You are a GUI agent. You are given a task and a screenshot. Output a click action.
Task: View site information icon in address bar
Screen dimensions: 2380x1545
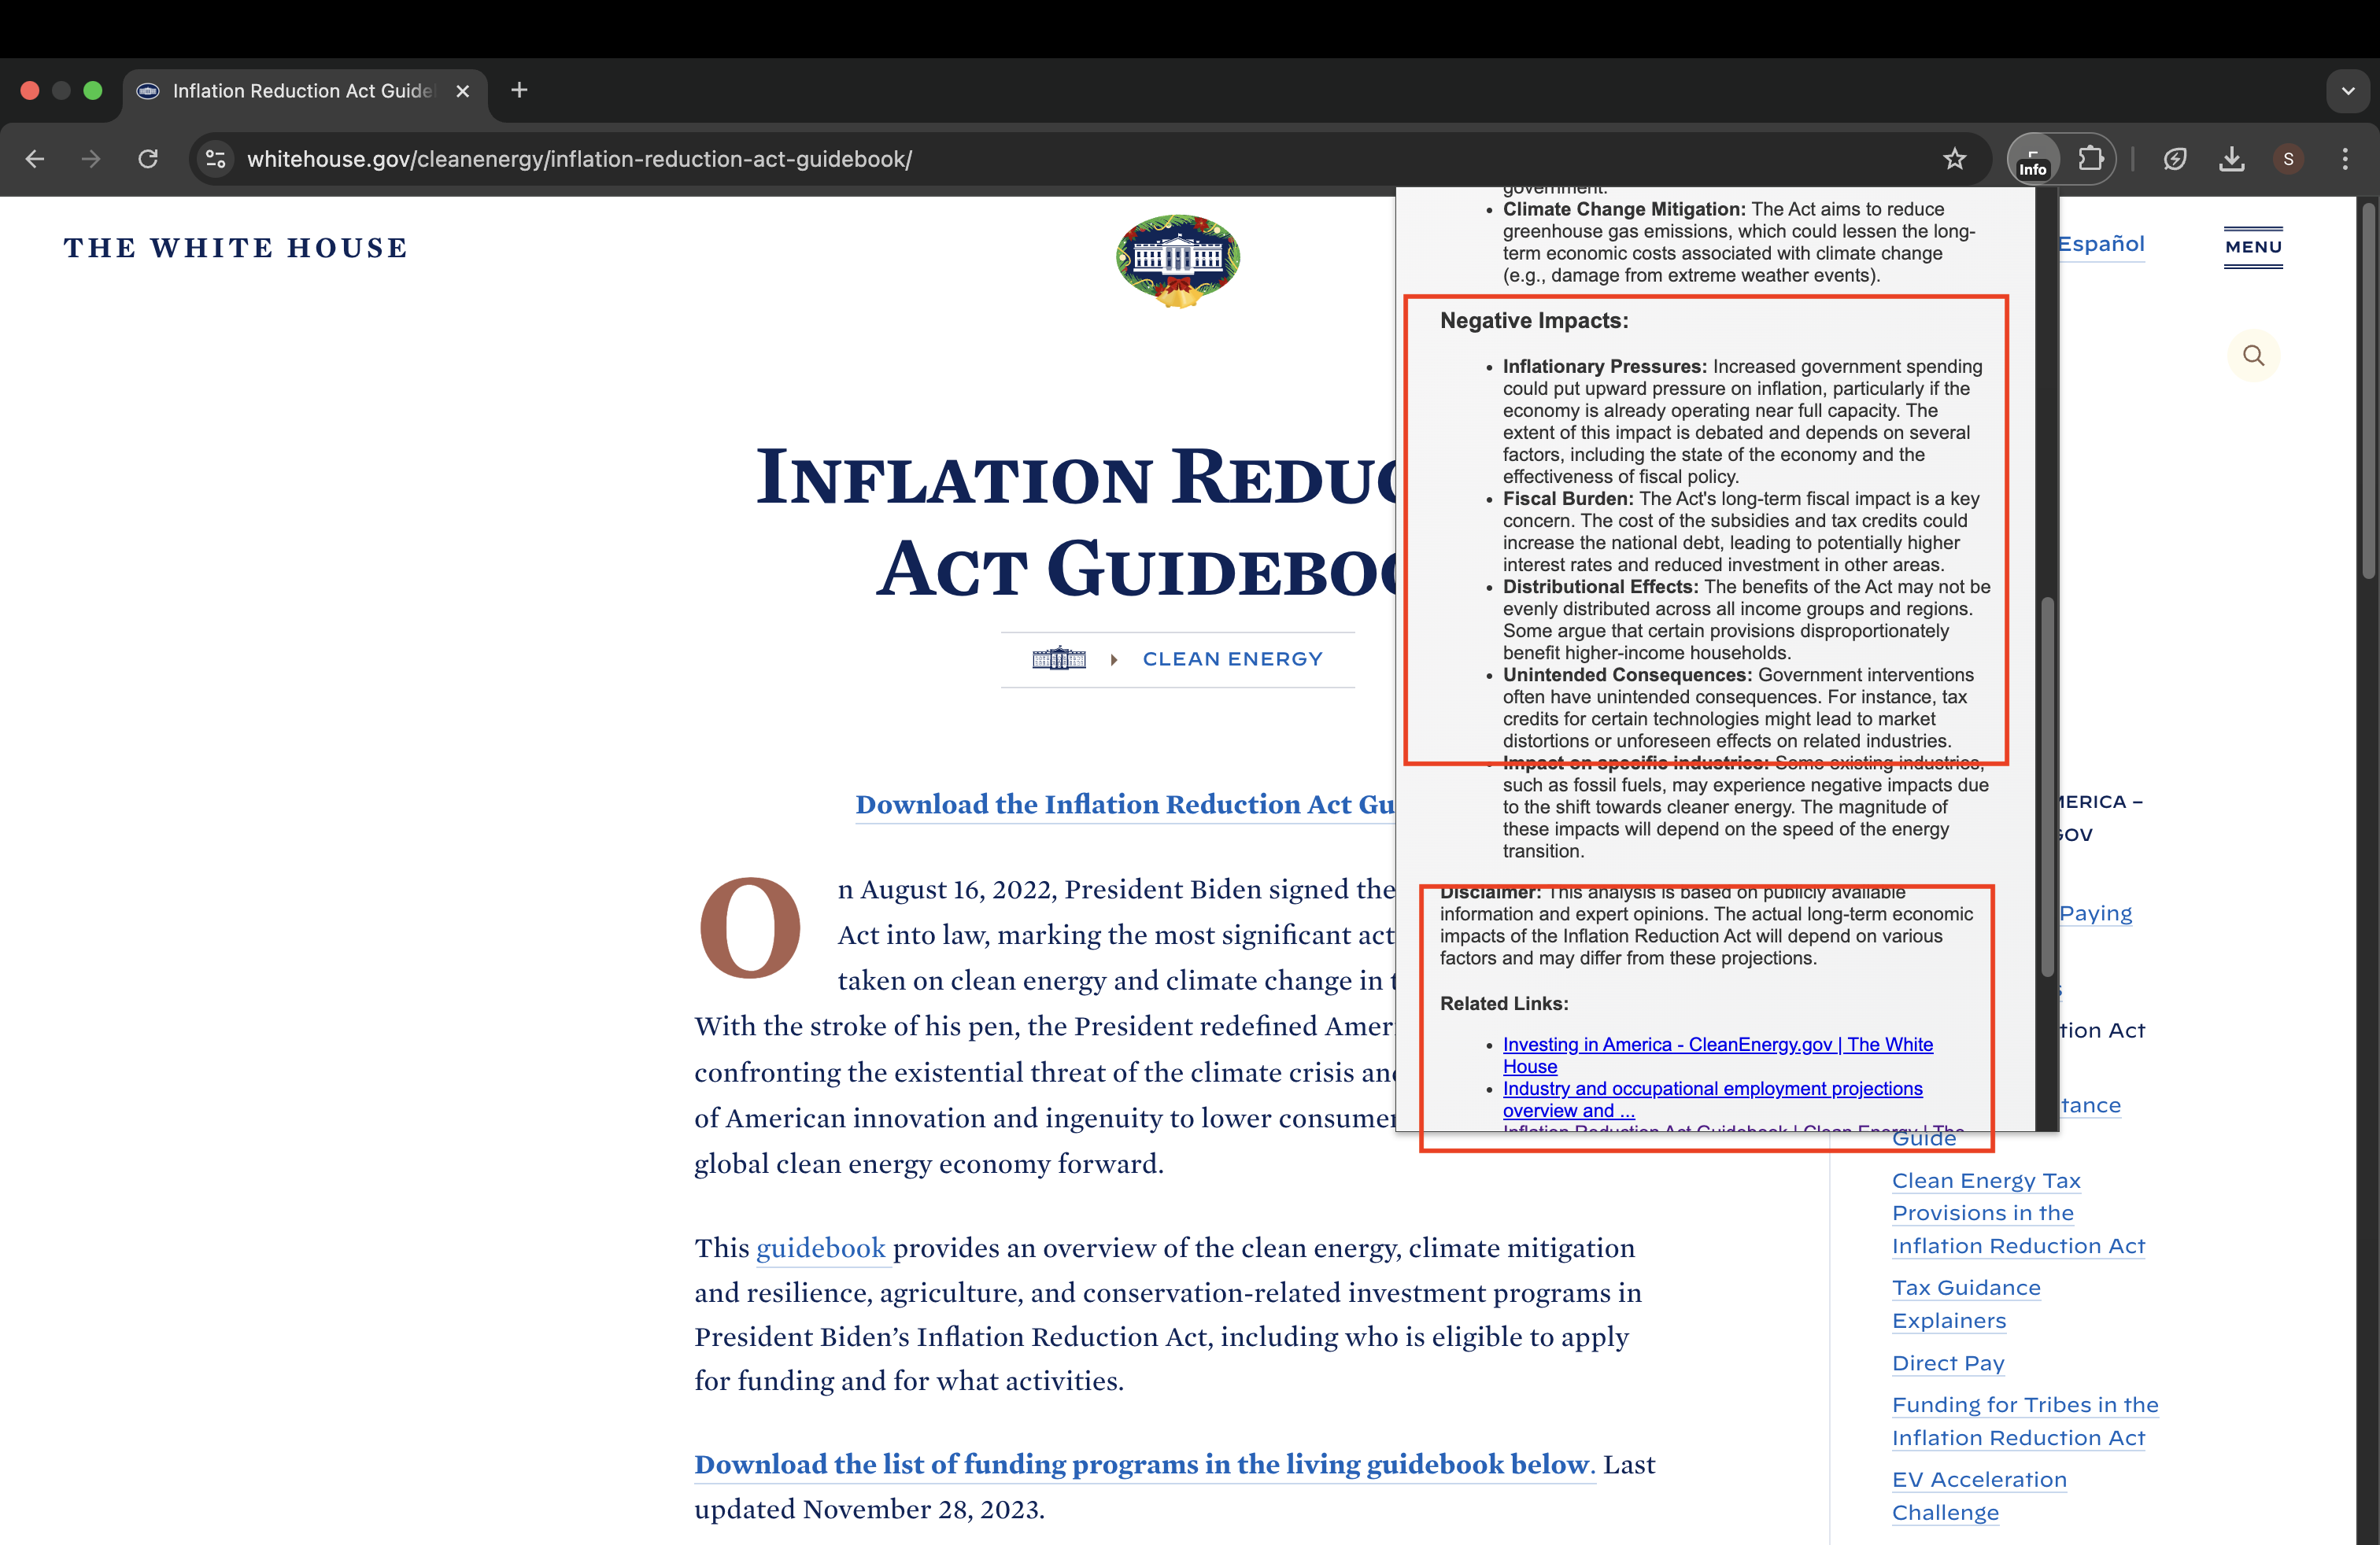[216, 159]
